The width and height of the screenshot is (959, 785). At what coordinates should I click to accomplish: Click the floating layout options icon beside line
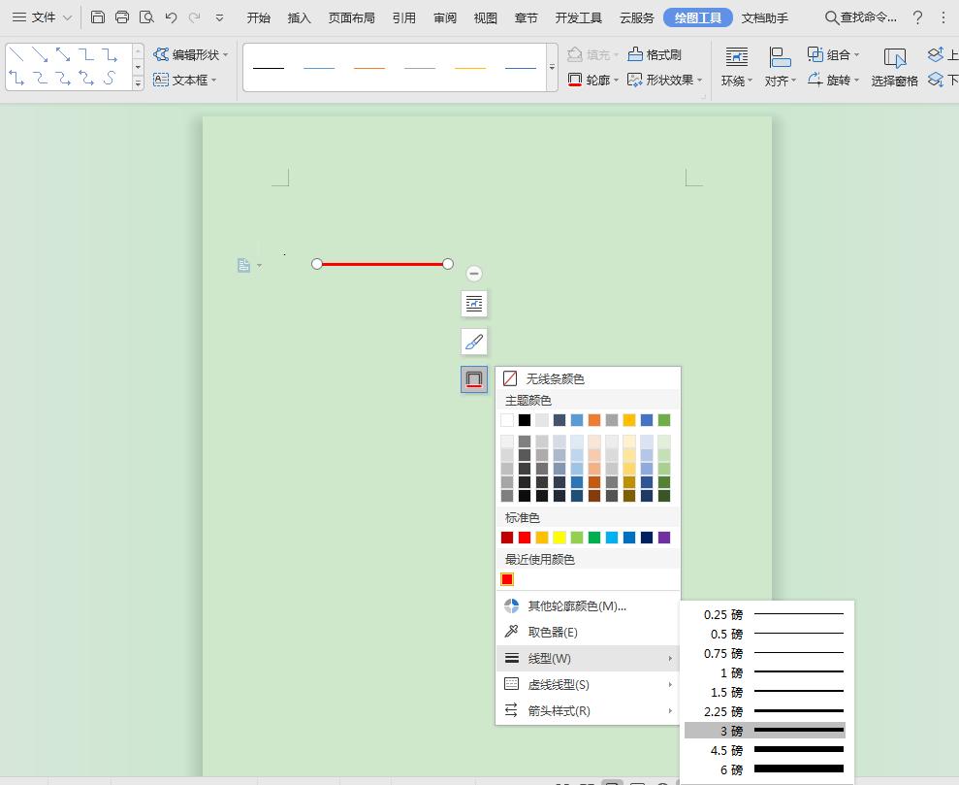[474, 304]
